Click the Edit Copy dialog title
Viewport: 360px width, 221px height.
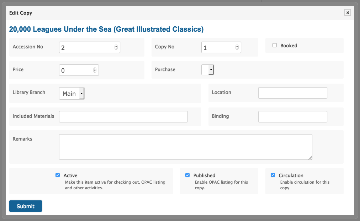21,13
